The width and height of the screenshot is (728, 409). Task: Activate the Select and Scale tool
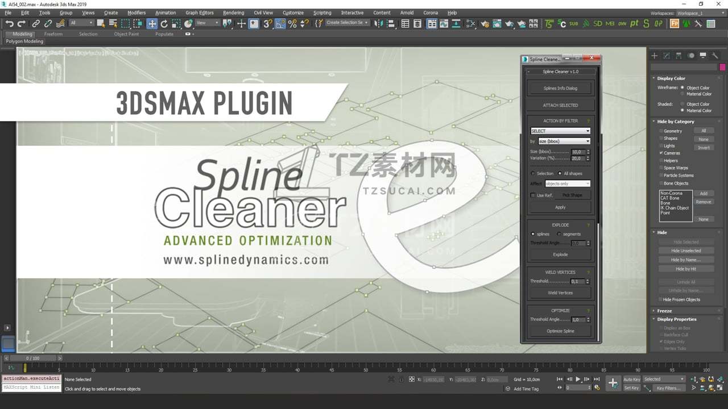point(176,23)
